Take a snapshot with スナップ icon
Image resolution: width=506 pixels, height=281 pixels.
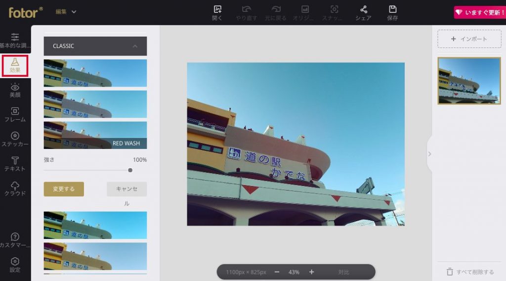[x=334, y=13]
